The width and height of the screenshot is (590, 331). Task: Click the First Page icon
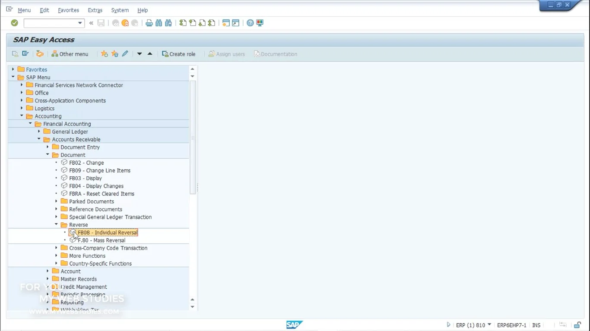183,23
